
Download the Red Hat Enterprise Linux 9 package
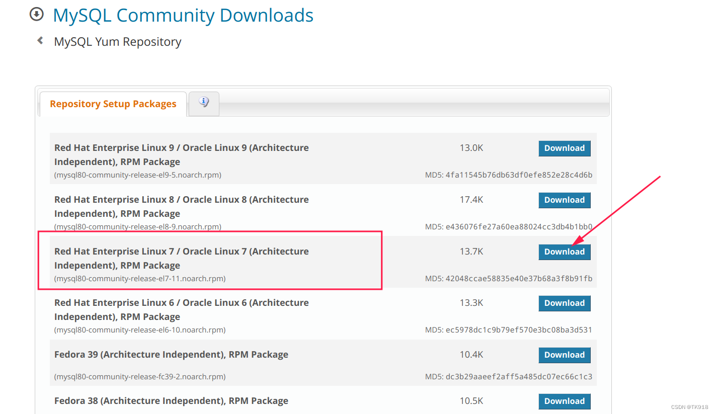pyautogui.click(x=565, y=148)
